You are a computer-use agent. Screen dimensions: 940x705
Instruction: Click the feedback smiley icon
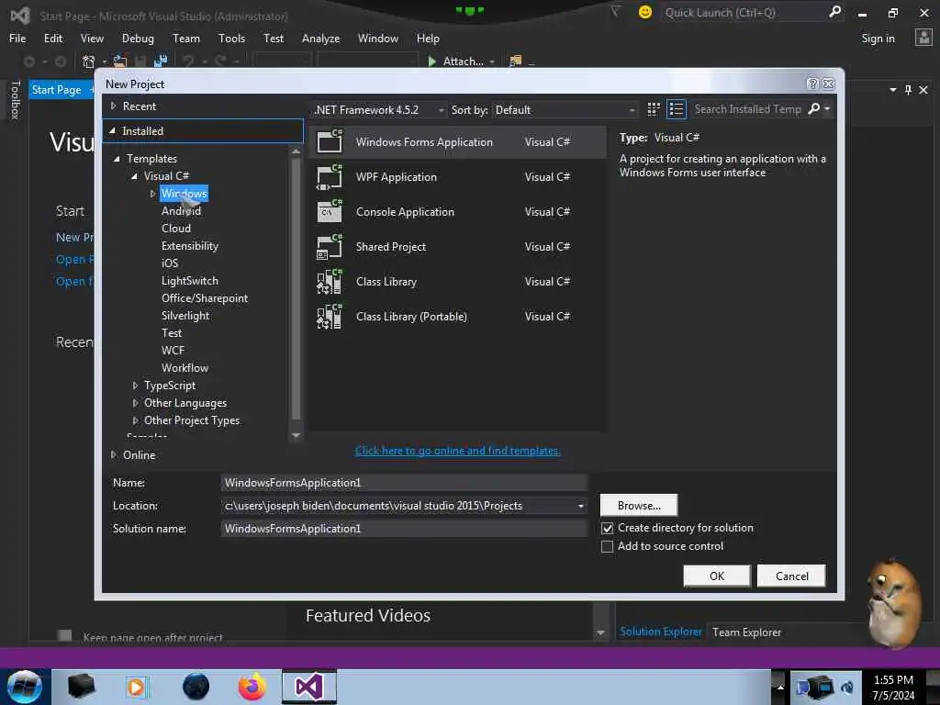click(645, 12)
